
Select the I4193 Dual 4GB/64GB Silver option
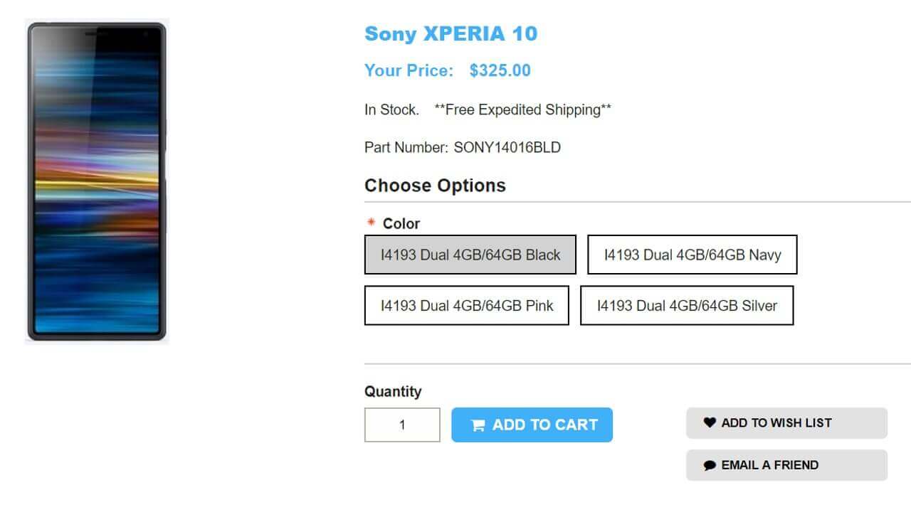(x=687, y=305)
